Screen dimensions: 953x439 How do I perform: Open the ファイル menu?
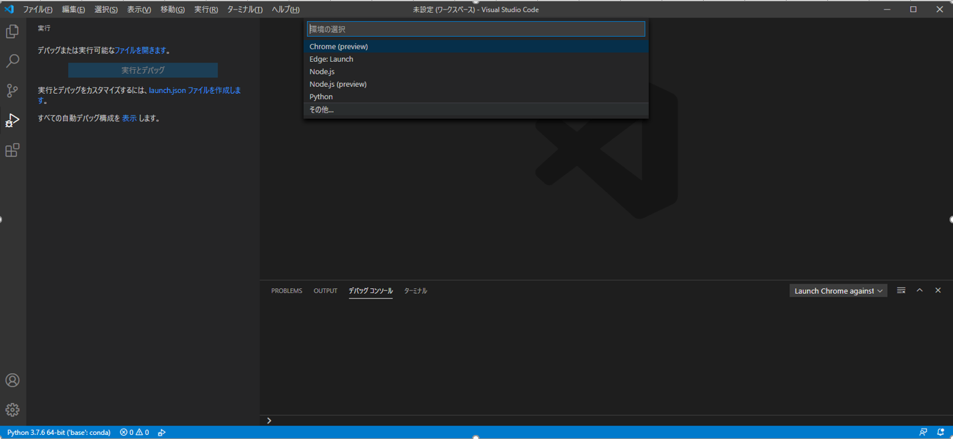point(37,9)
